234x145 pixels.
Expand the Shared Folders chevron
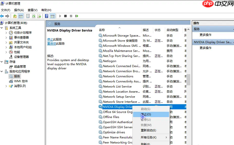(6, 42)
